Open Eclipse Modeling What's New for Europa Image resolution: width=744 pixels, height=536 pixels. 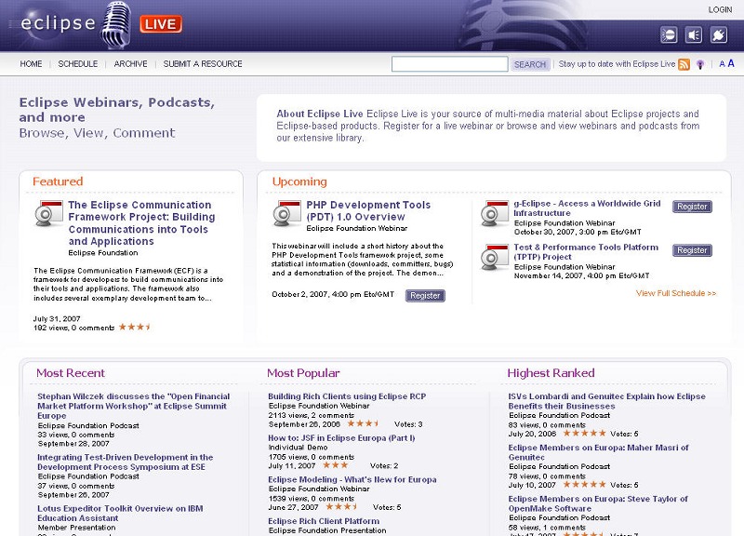352,479
